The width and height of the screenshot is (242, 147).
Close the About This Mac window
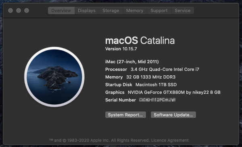click(x=10, y=10)
